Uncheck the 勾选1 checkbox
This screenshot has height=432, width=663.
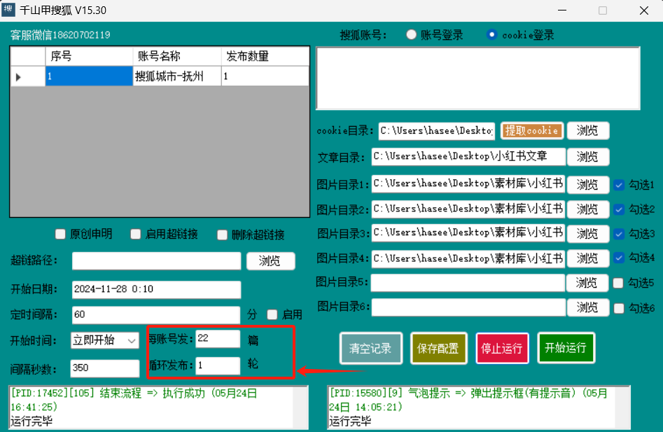619,185
